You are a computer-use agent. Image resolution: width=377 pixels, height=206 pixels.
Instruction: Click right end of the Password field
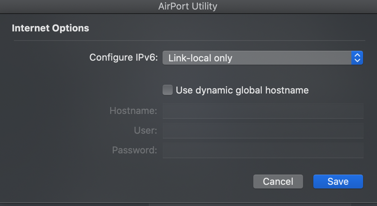click(357, 150)
